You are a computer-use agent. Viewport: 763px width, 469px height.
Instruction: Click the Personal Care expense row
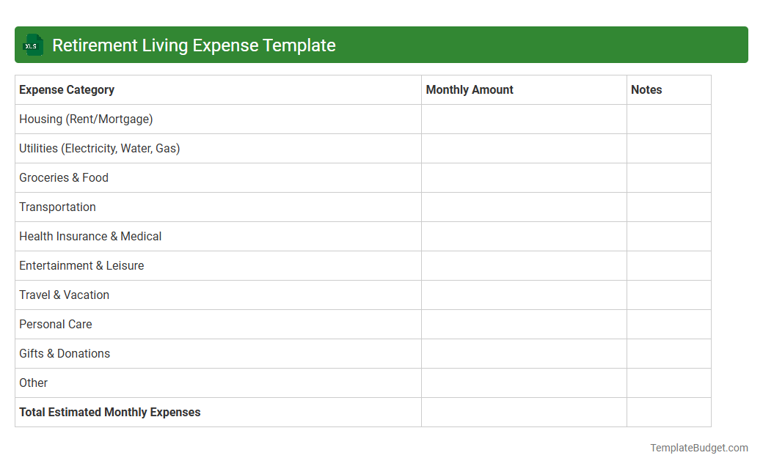(55, 324)
